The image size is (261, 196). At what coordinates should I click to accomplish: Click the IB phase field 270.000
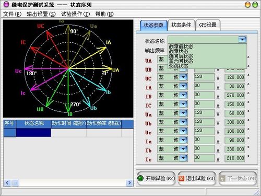[x=235, y=95]
